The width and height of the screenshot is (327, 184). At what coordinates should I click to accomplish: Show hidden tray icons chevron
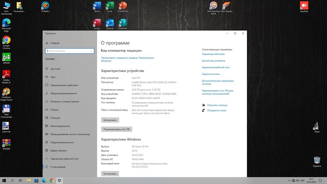[289, 180]
